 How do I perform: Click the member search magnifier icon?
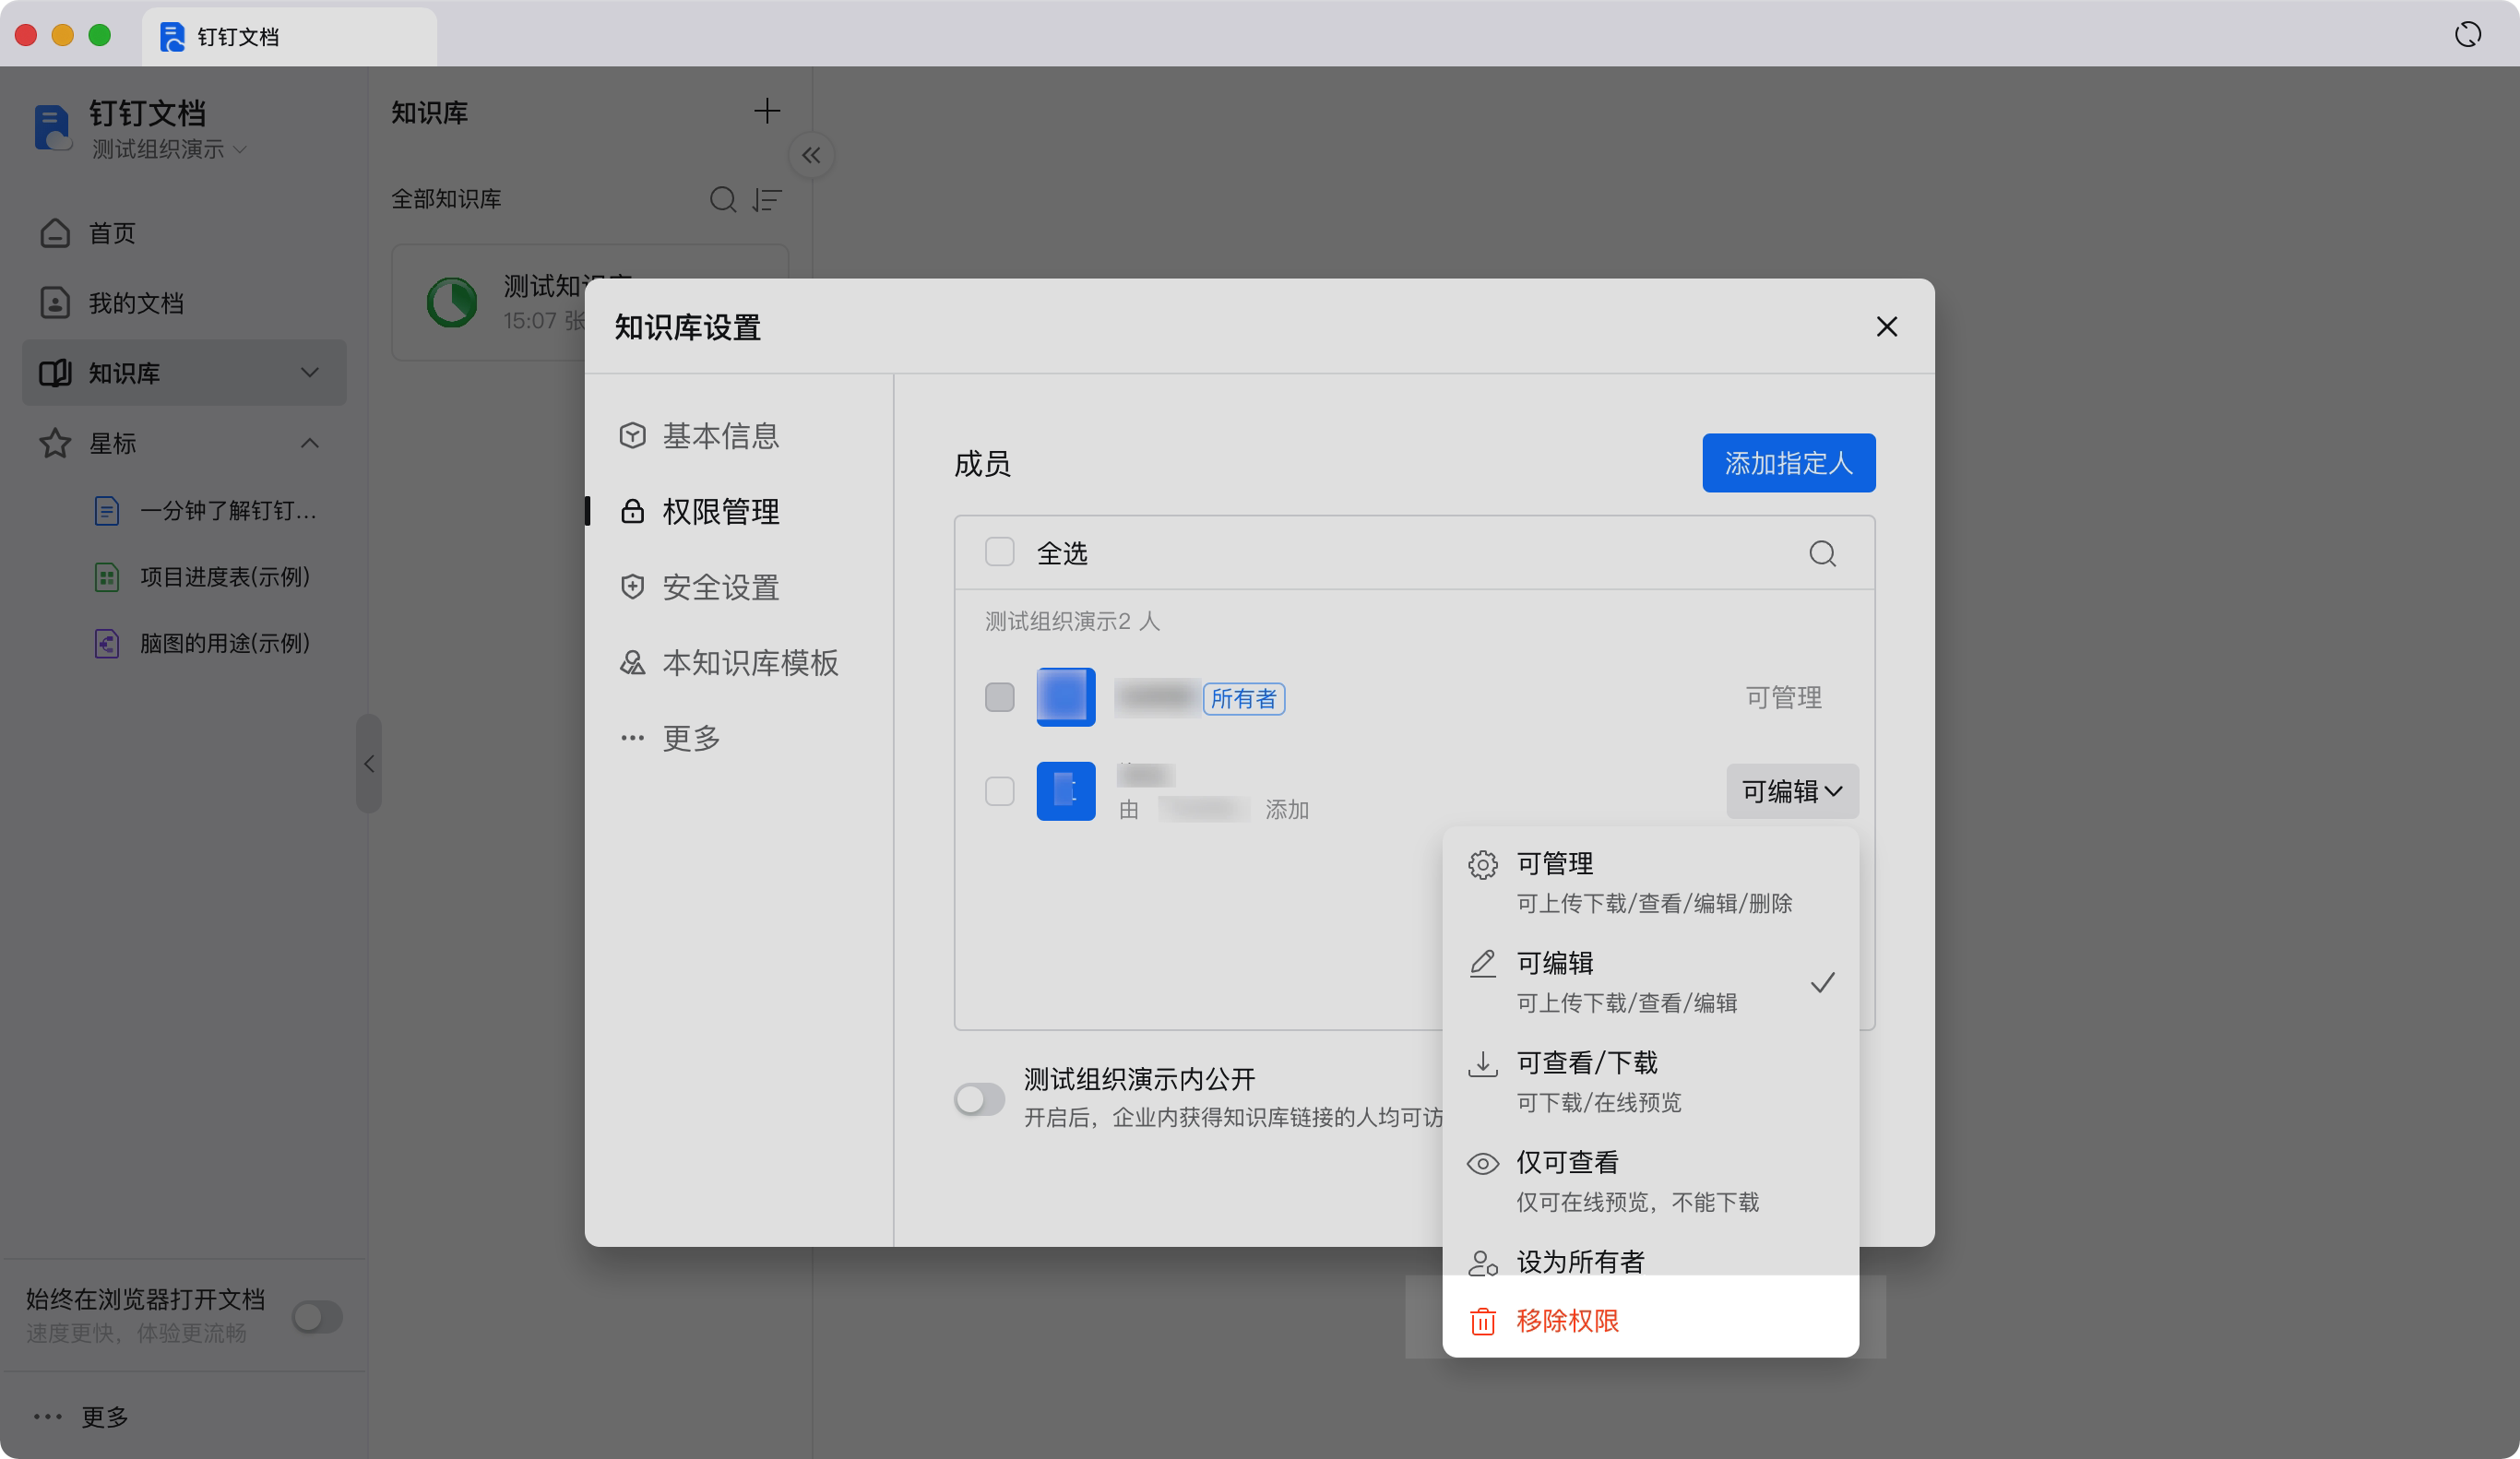[1822, 553]
